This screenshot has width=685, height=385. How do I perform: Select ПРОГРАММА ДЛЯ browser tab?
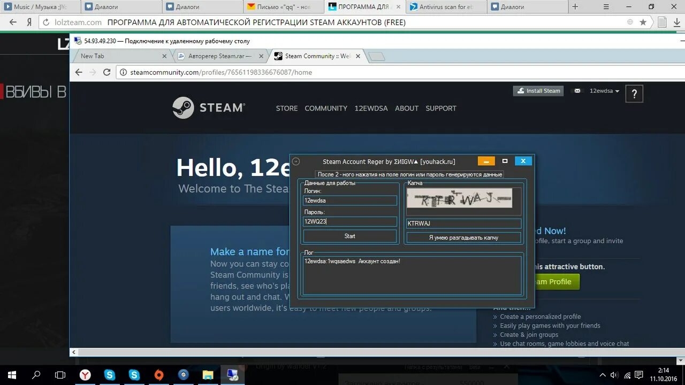tap(365, 7)
